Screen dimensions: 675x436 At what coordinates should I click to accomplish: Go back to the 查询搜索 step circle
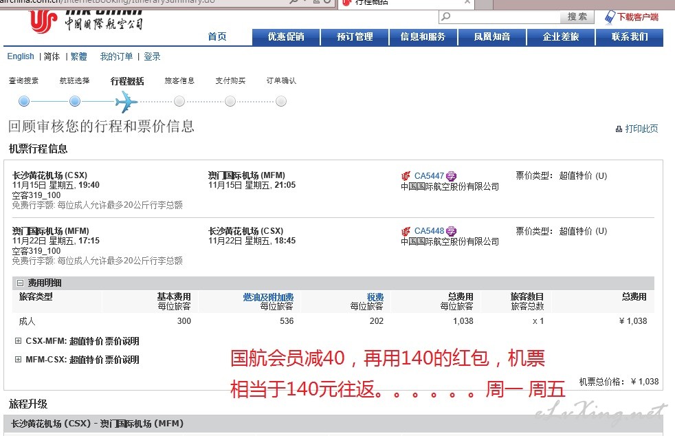[24, 101]
